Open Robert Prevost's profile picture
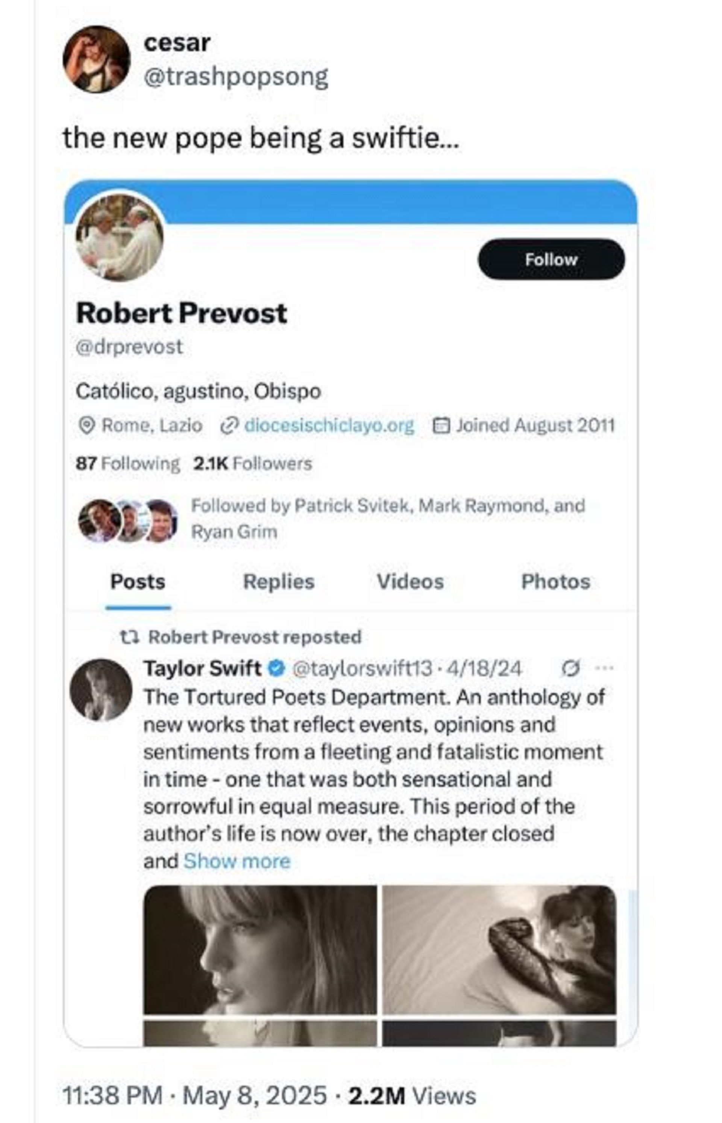This screenshot has height=1123, width=722. click(120, 238)
